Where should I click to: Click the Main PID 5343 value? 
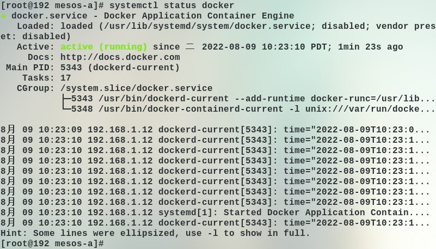point(71,68)
